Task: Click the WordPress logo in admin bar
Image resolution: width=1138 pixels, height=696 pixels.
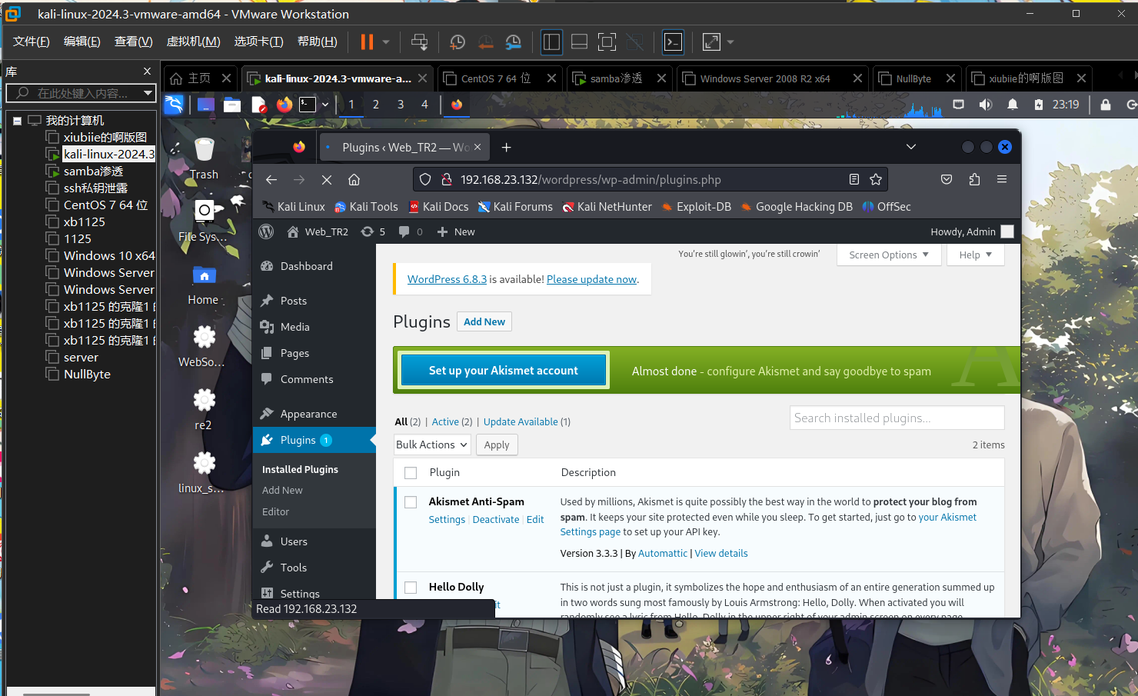Action: pos(267,231)
